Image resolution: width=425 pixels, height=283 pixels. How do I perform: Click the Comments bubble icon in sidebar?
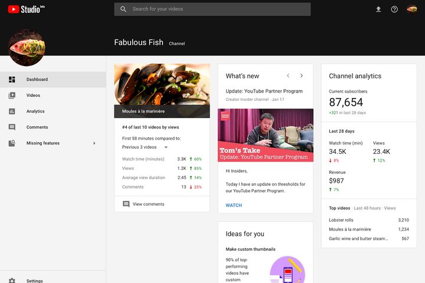tap(12, 127)
